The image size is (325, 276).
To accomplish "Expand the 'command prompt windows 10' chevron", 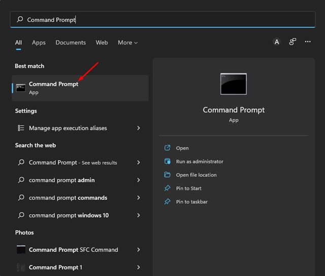I will pos(139,215).
